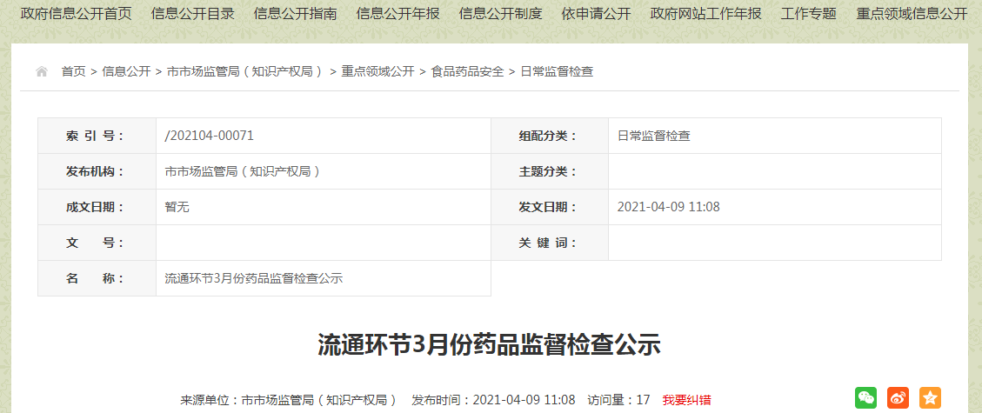Click the 来源单位 source text below the heading

point(289,400)
